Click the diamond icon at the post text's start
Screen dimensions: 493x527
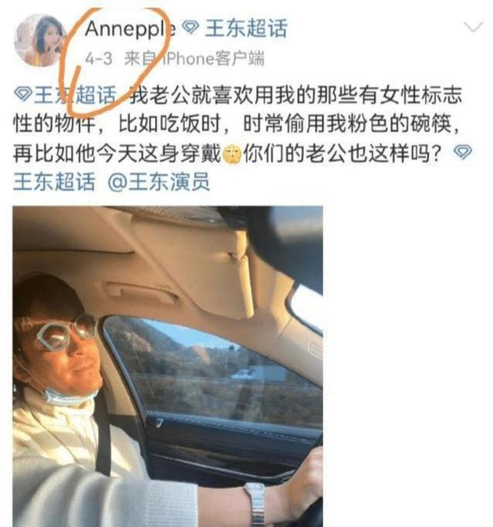pyautogui.click(x=23, y=94)
